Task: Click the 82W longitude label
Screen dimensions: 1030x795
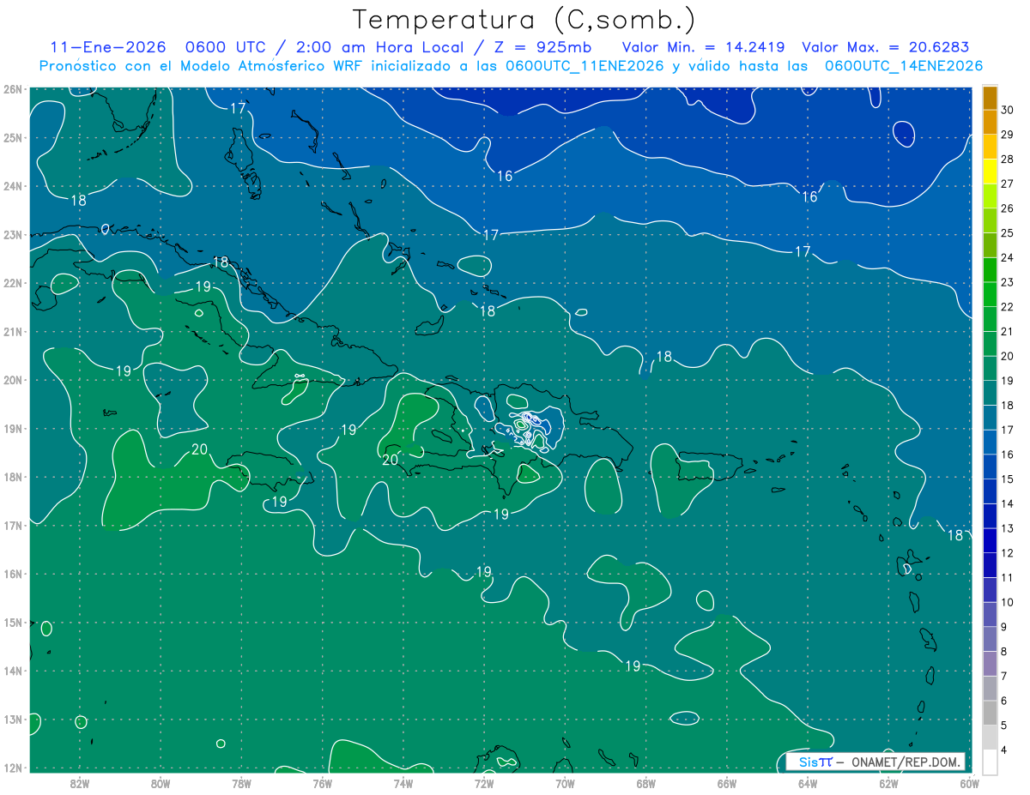Action: [79, 783]
